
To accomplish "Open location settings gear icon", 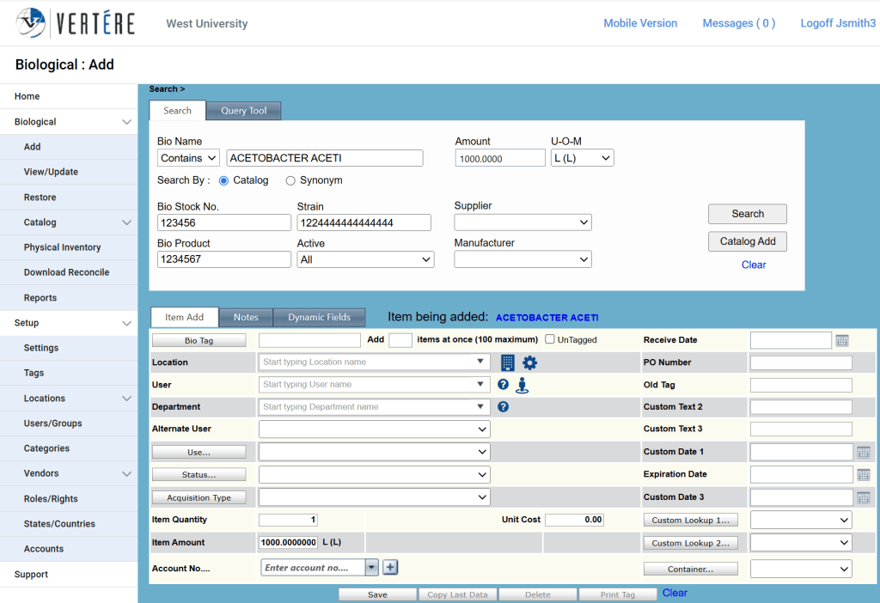I will (529, 363).
